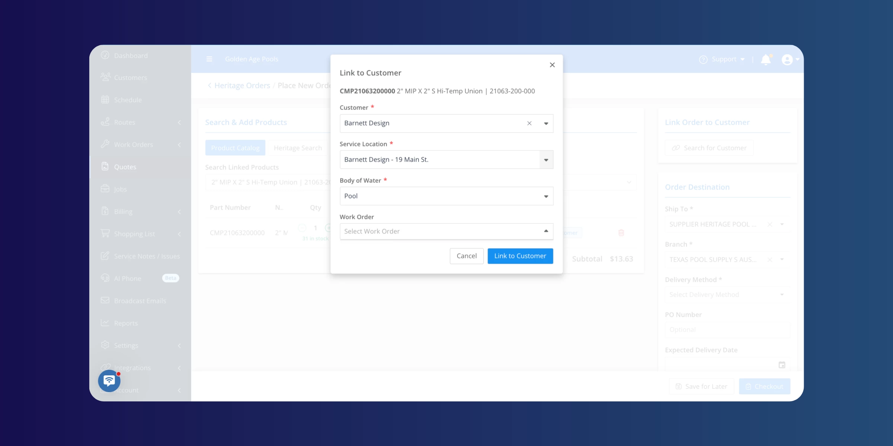Click the AI Phone headset icon
This screenshot has height=446, width=893.
click(x=105, y=278)
